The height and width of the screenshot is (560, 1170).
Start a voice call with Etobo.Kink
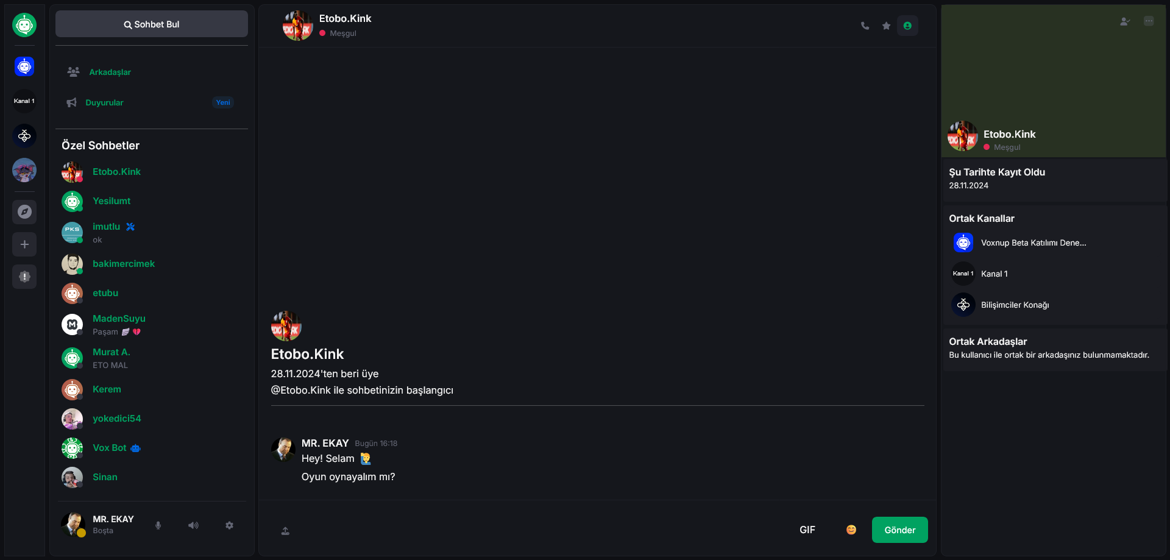[865, 26]
